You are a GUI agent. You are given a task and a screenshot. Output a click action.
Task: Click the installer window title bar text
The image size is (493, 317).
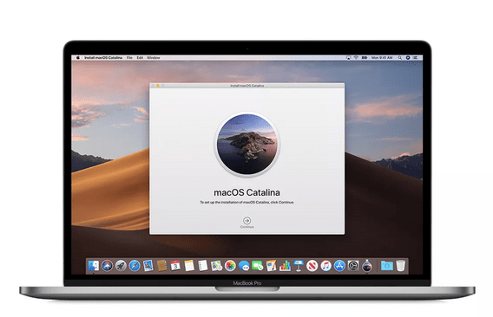click(x=246, y=86)
